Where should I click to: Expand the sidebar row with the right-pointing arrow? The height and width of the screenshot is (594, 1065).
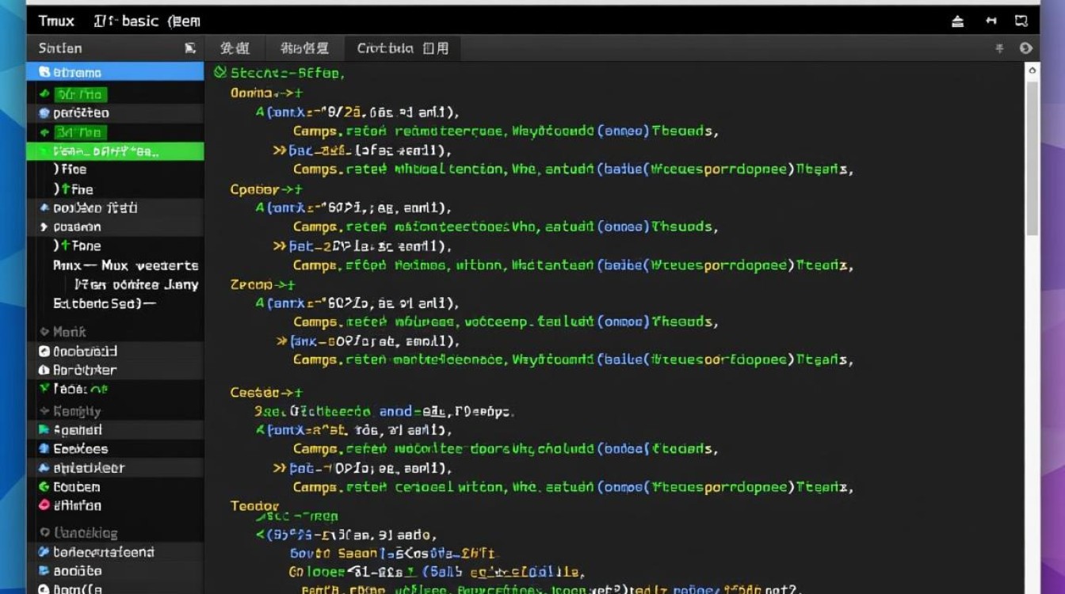point(44,227)
